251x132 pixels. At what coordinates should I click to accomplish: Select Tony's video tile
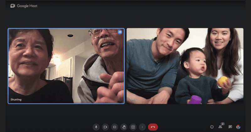[185, 66]
